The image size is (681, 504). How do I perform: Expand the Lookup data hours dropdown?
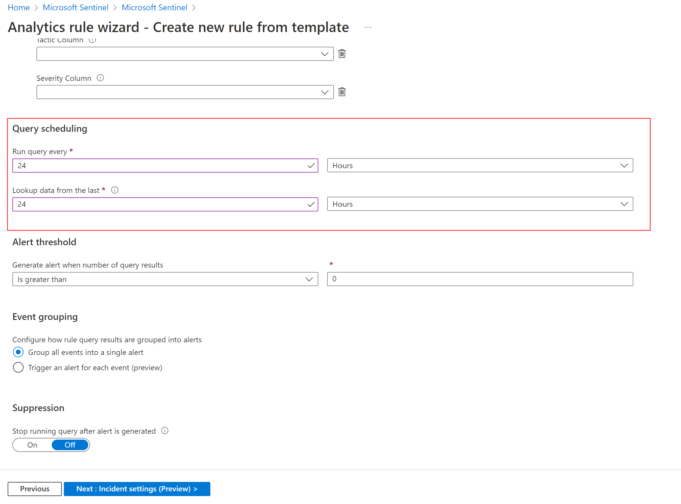point(625,204)
